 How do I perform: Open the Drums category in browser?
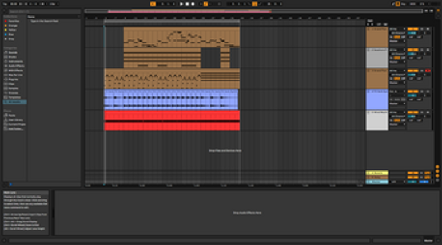tap(13, 57)
